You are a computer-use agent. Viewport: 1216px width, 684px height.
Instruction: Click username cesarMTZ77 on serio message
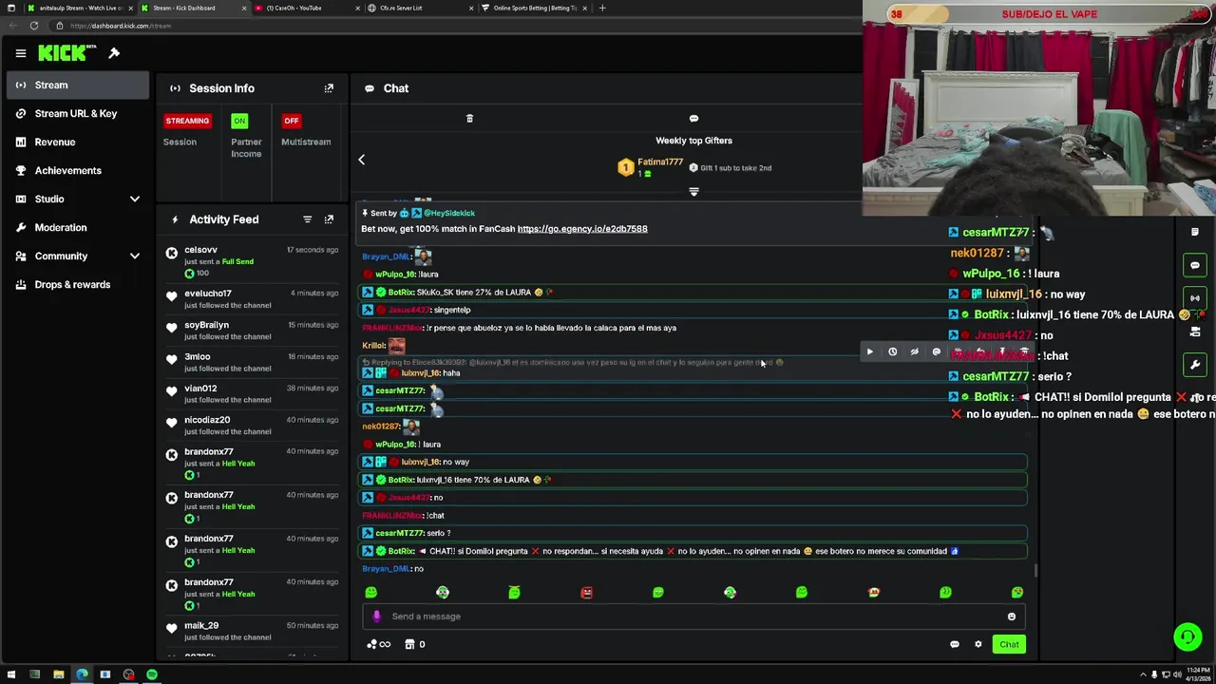[399, 533]
